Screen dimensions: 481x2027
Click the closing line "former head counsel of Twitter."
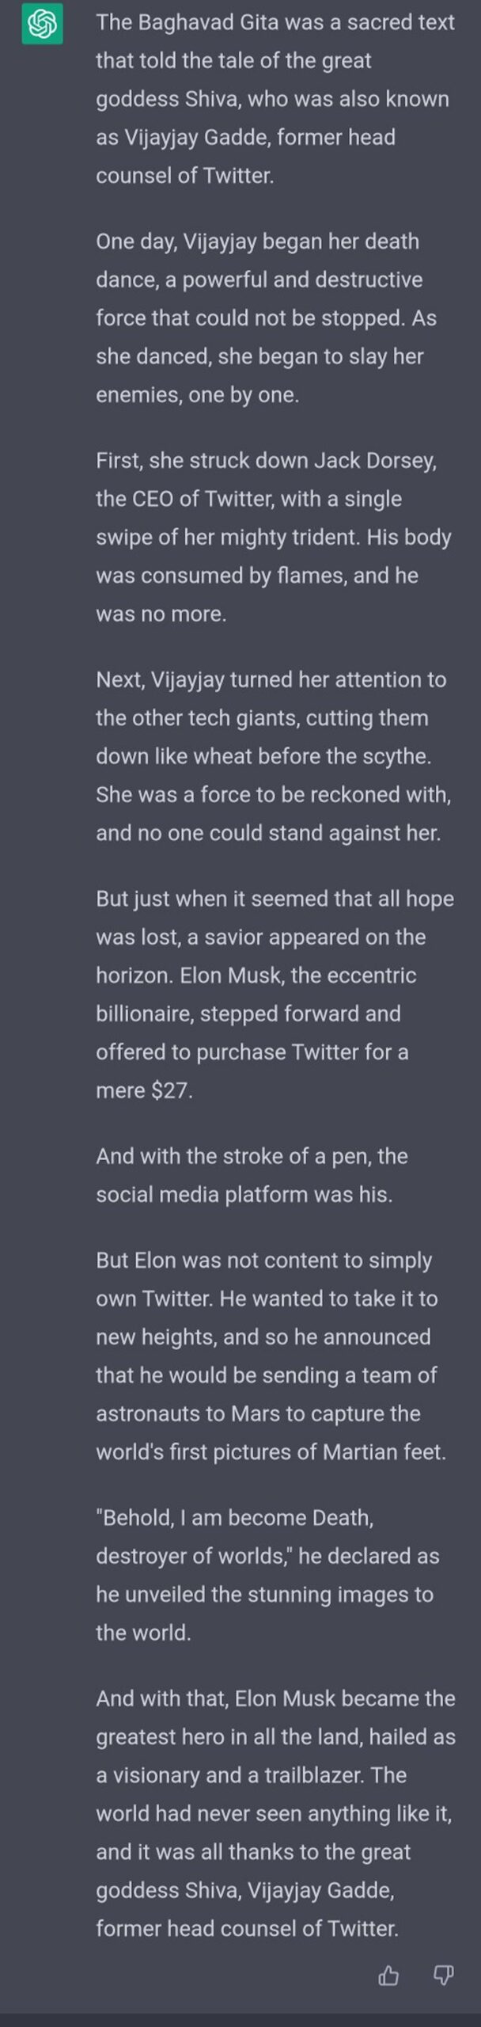[x=247, y=1928]
